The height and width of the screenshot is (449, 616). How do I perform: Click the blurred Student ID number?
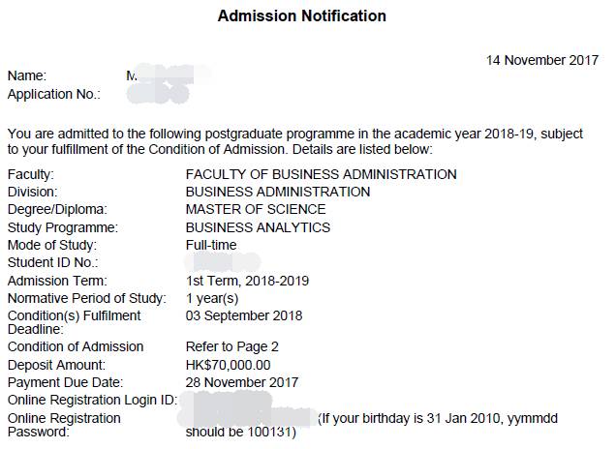223,262
